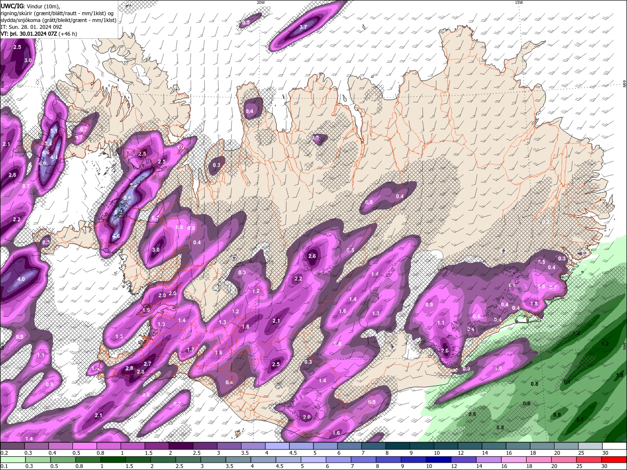Click the lilac 14–16 swatch in lower legend

pos(488,460)
